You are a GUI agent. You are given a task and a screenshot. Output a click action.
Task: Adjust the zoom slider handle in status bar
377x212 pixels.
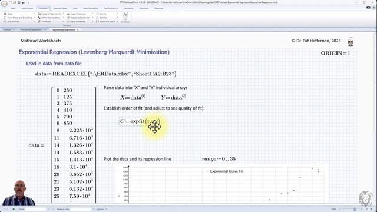click(x=355, y=210)
